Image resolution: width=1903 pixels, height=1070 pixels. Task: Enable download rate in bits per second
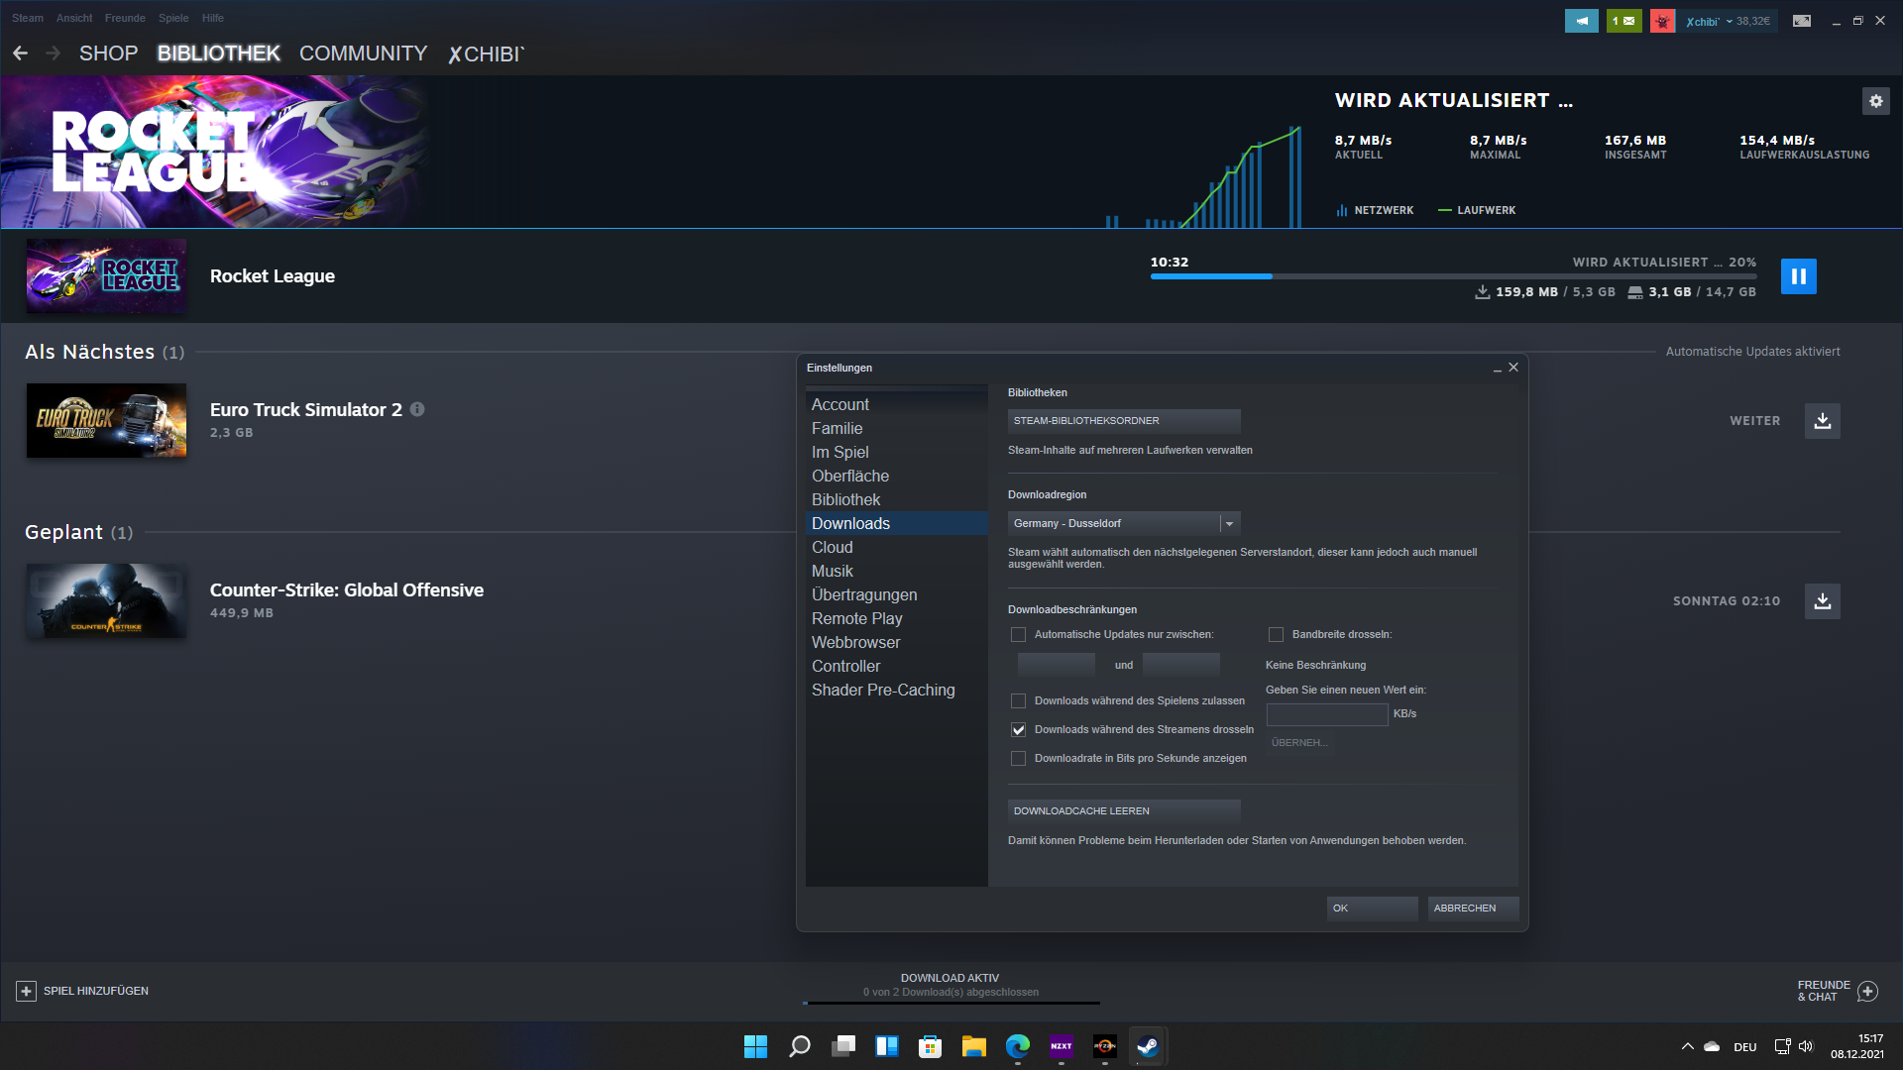1018,758
